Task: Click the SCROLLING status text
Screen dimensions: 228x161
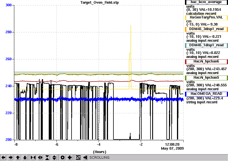Action: pyautogui.click(x=99, y=158)
